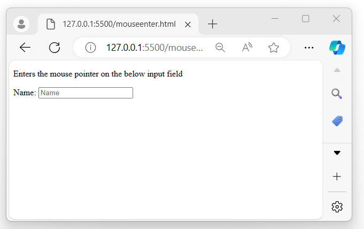364x229 pixels.
Task: Open Read Aloud from address bar
Action: tap(246, 48)
